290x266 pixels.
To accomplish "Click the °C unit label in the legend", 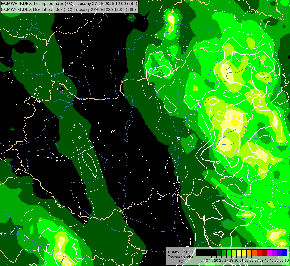I will pos(181,262).
